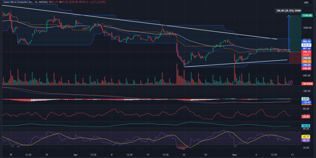
Task: Click the C799.13 close value in the header
Action: coord(83,2)
